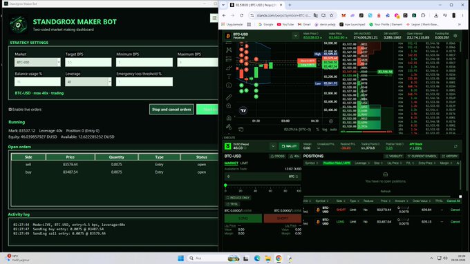Viewport: 470px width, 264px height.
Task: Select the brush drawing tool on chart
Action: click(229, 68)
